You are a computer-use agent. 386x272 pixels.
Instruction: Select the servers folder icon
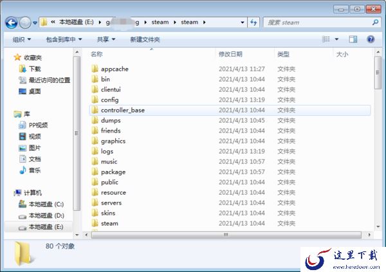pos(95,203)
